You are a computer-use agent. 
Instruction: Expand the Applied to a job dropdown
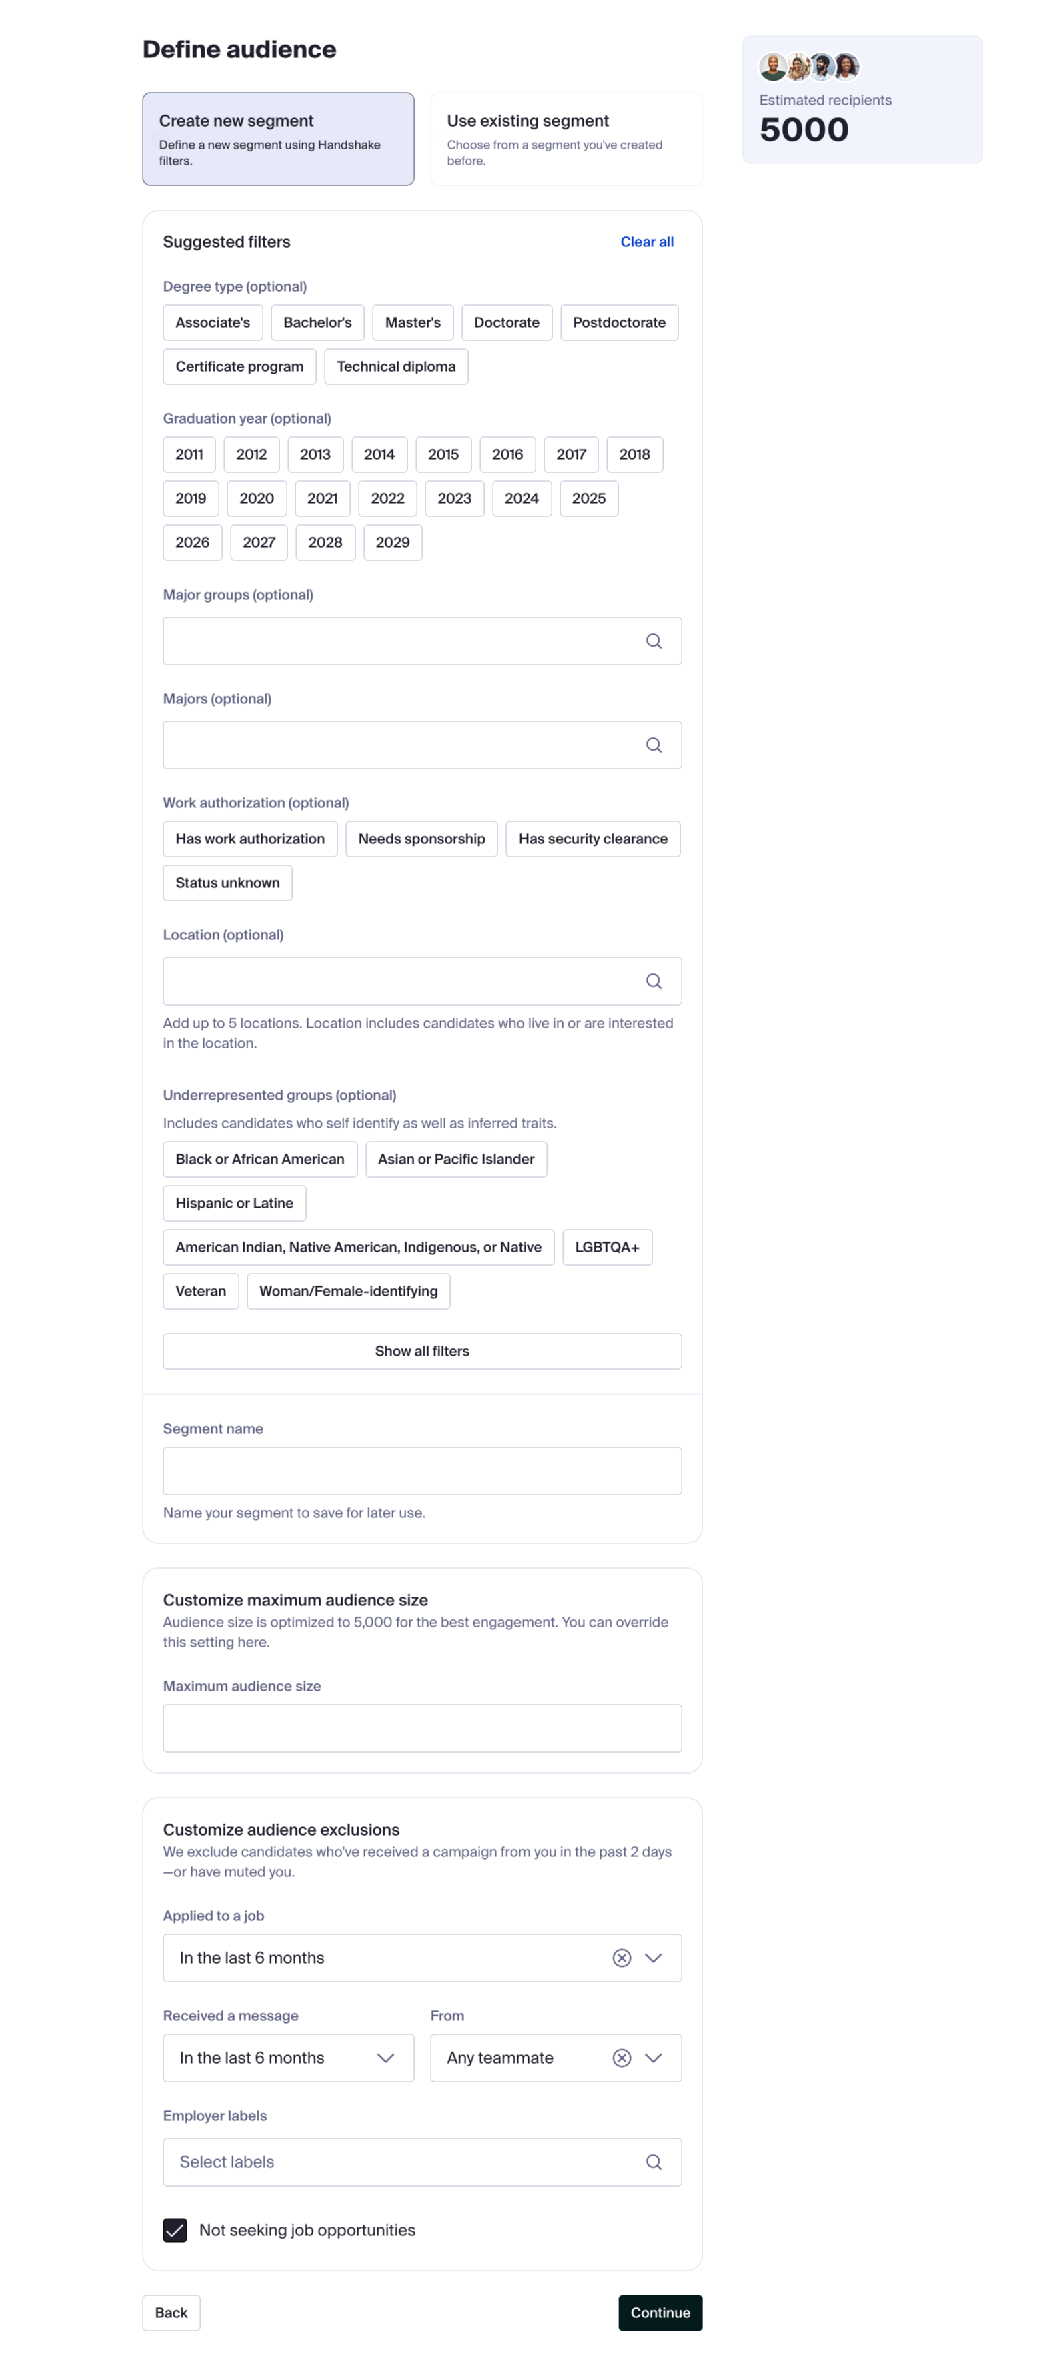[654, 1958]
